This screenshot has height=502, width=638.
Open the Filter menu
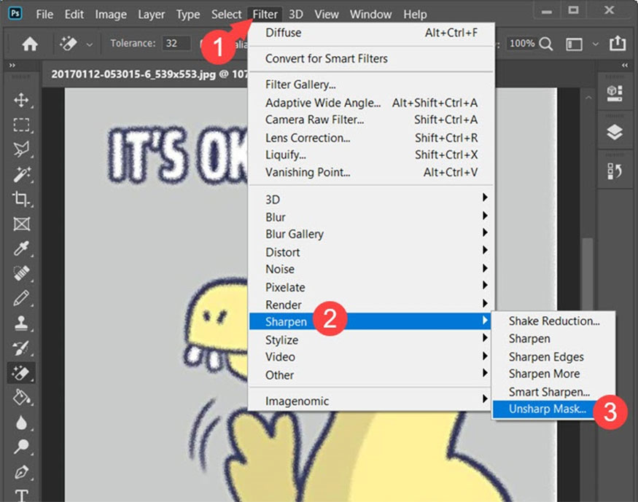(x=264, y=14)
